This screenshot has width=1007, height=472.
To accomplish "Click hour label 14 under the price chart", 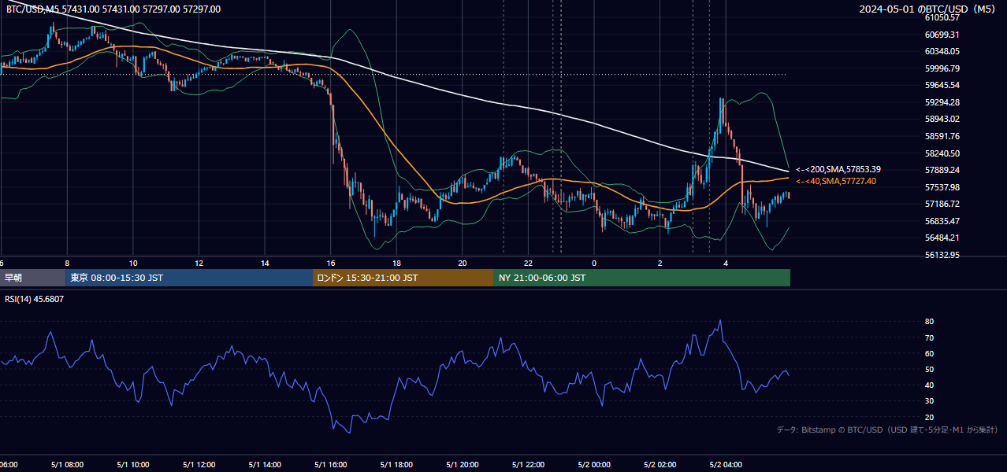I will coord(265,263).
